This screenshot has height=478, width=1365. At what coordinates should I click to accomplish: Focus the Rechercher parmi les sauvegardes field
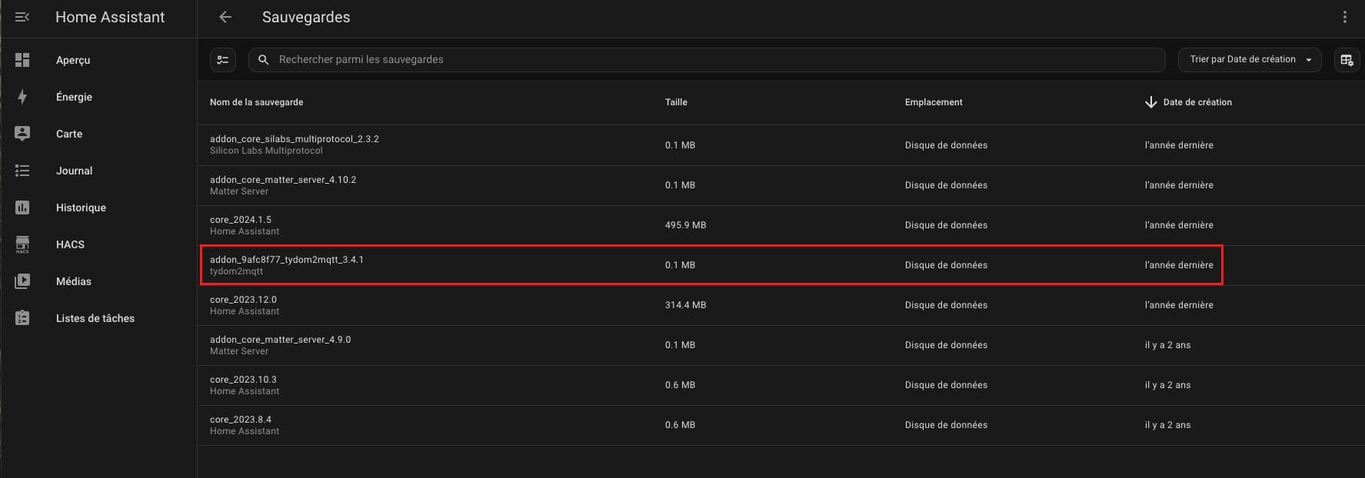715,60
